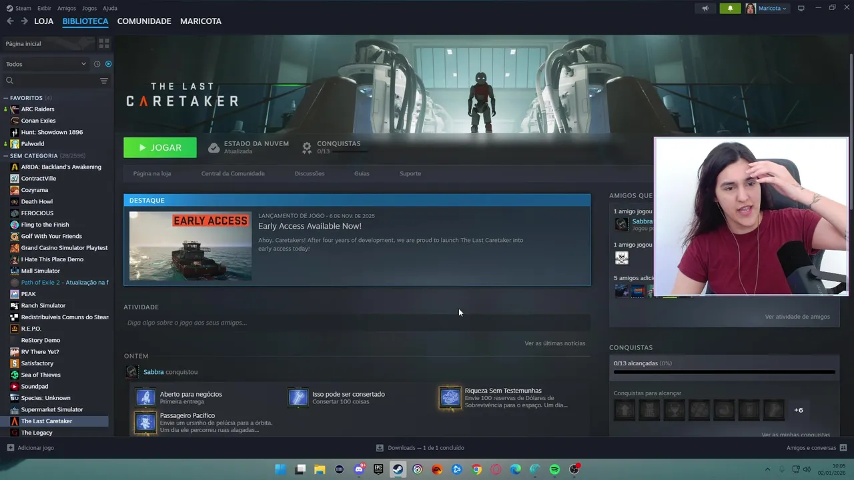Image resolution: width=854 pixels, height=480 pixels.
Task: Select Palworld in the library list
Action: coord(33,144)
